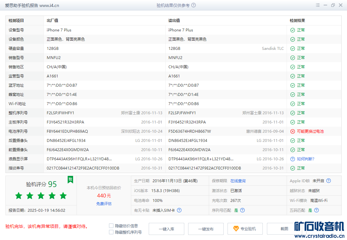Click help icon beside 未插入SIM卡

pos(179,210)
